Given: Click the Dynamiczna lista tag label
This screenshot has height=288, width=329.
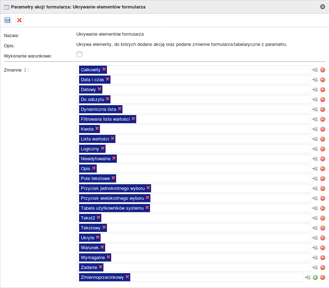Looking at the screenshot, I should click(x=98, y=109).
